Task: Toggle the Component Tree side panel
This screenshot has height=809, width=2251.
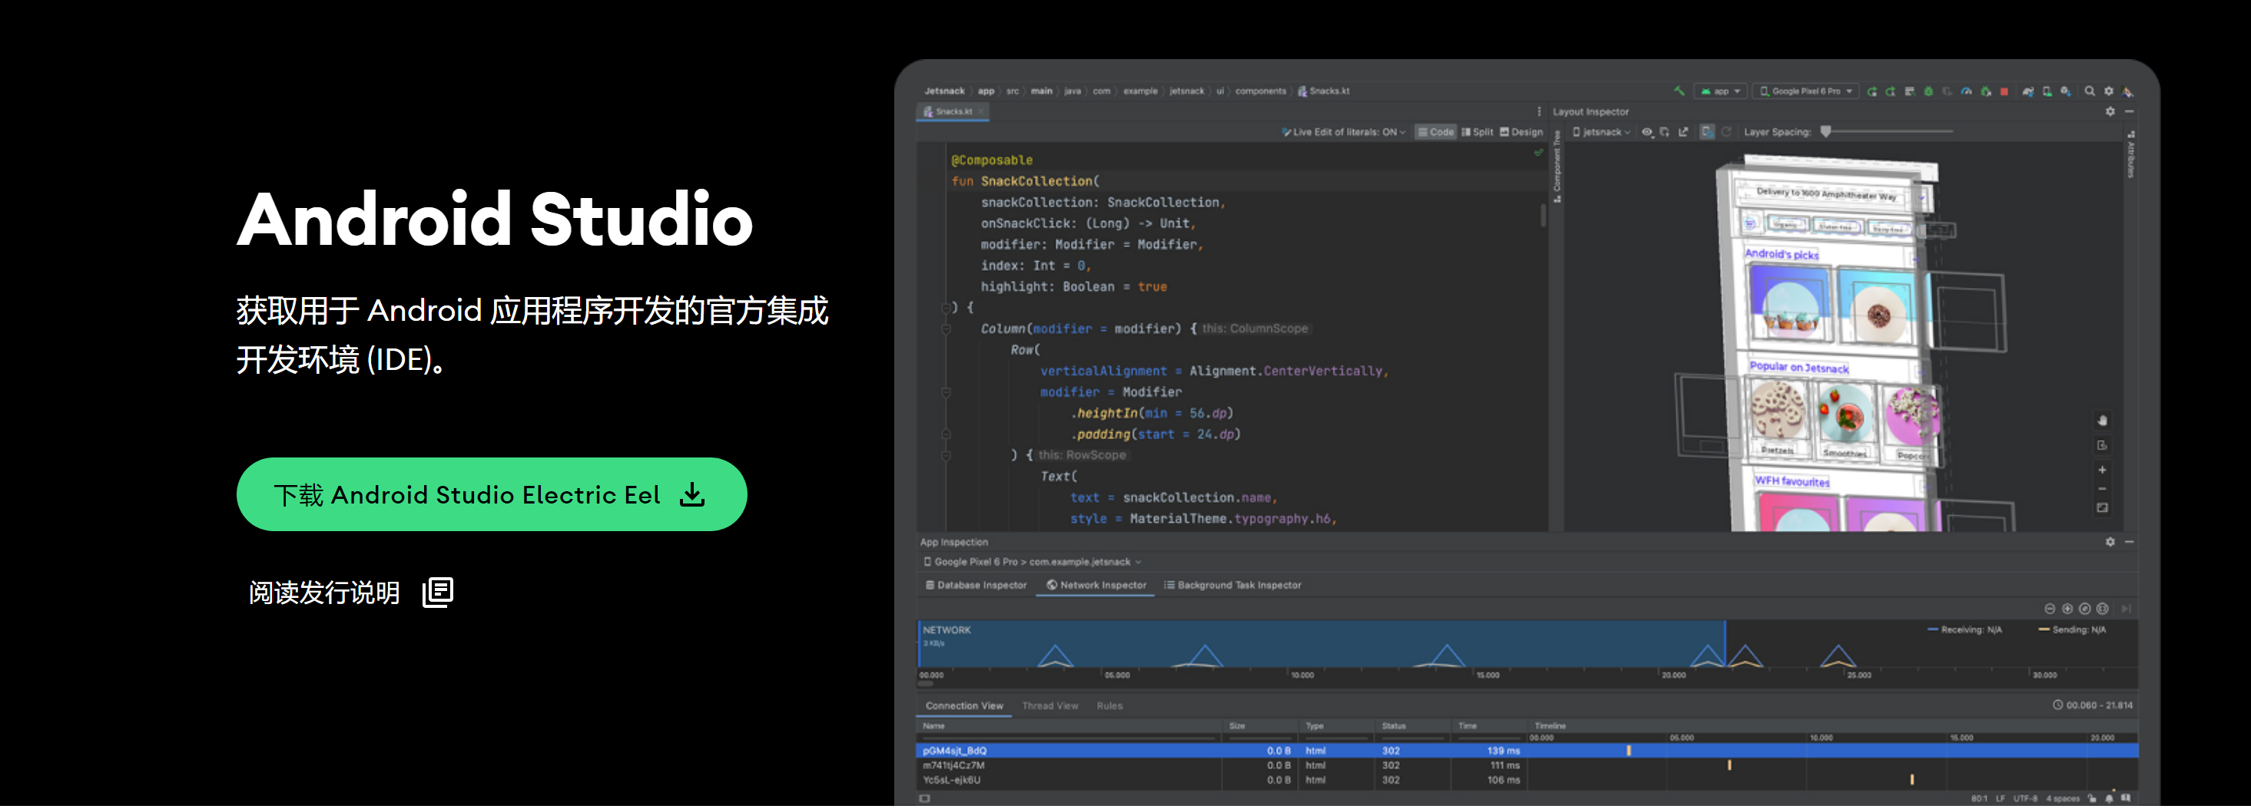Action: (1557, 166)
